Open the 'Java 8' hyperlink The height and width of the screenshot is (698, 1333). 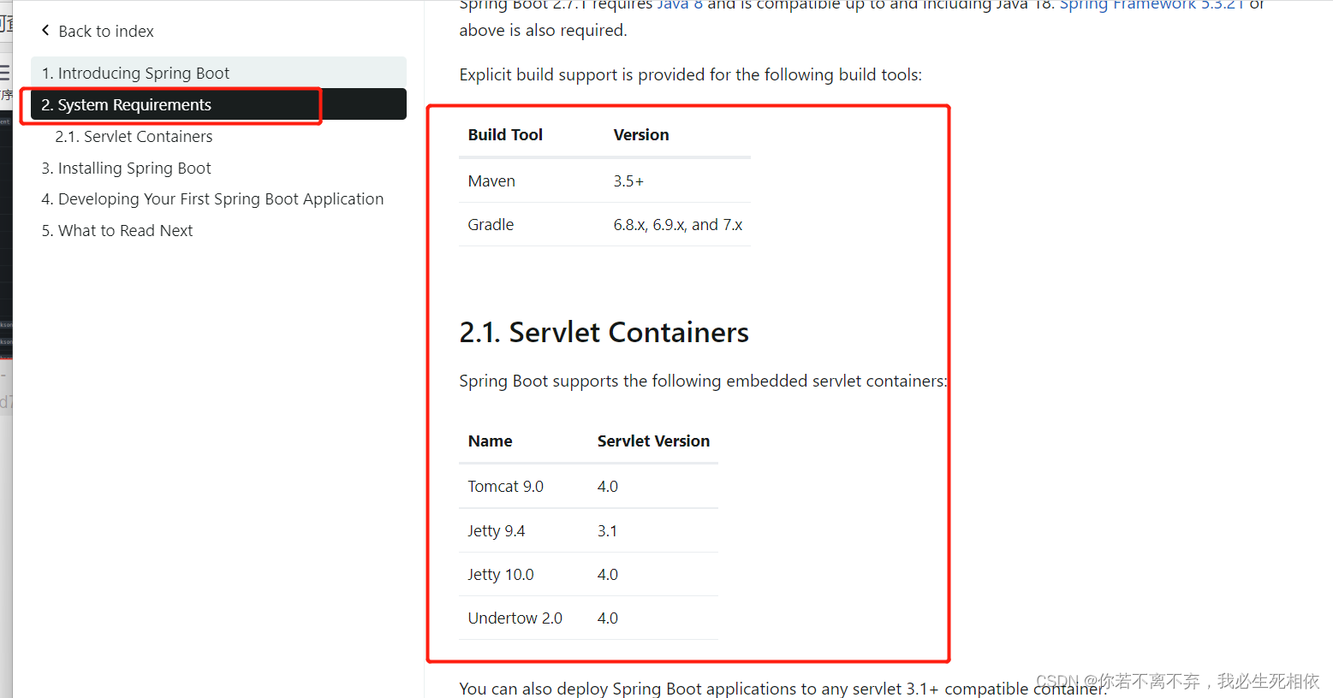tap(680, 5)
